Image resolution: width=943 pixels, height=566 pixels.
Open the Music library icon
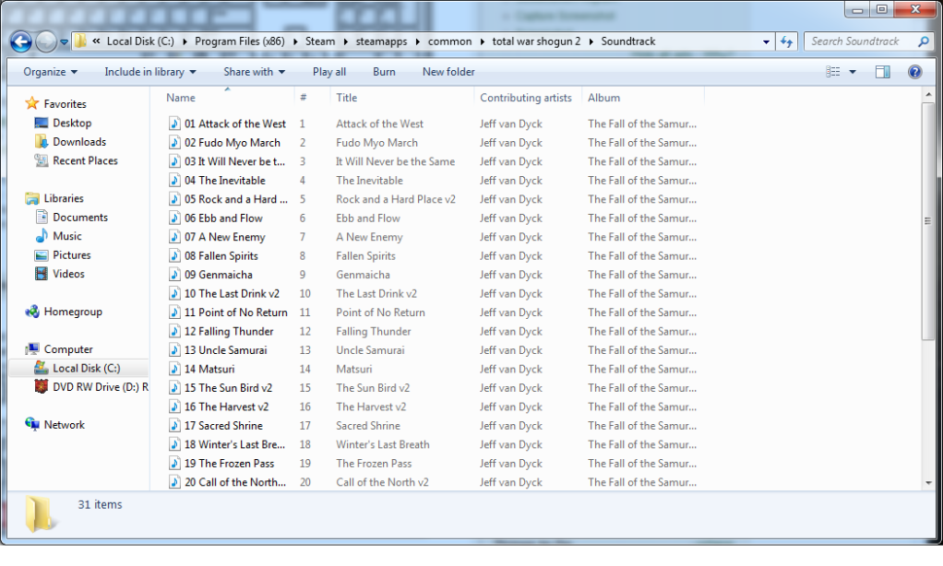point(42,237)
